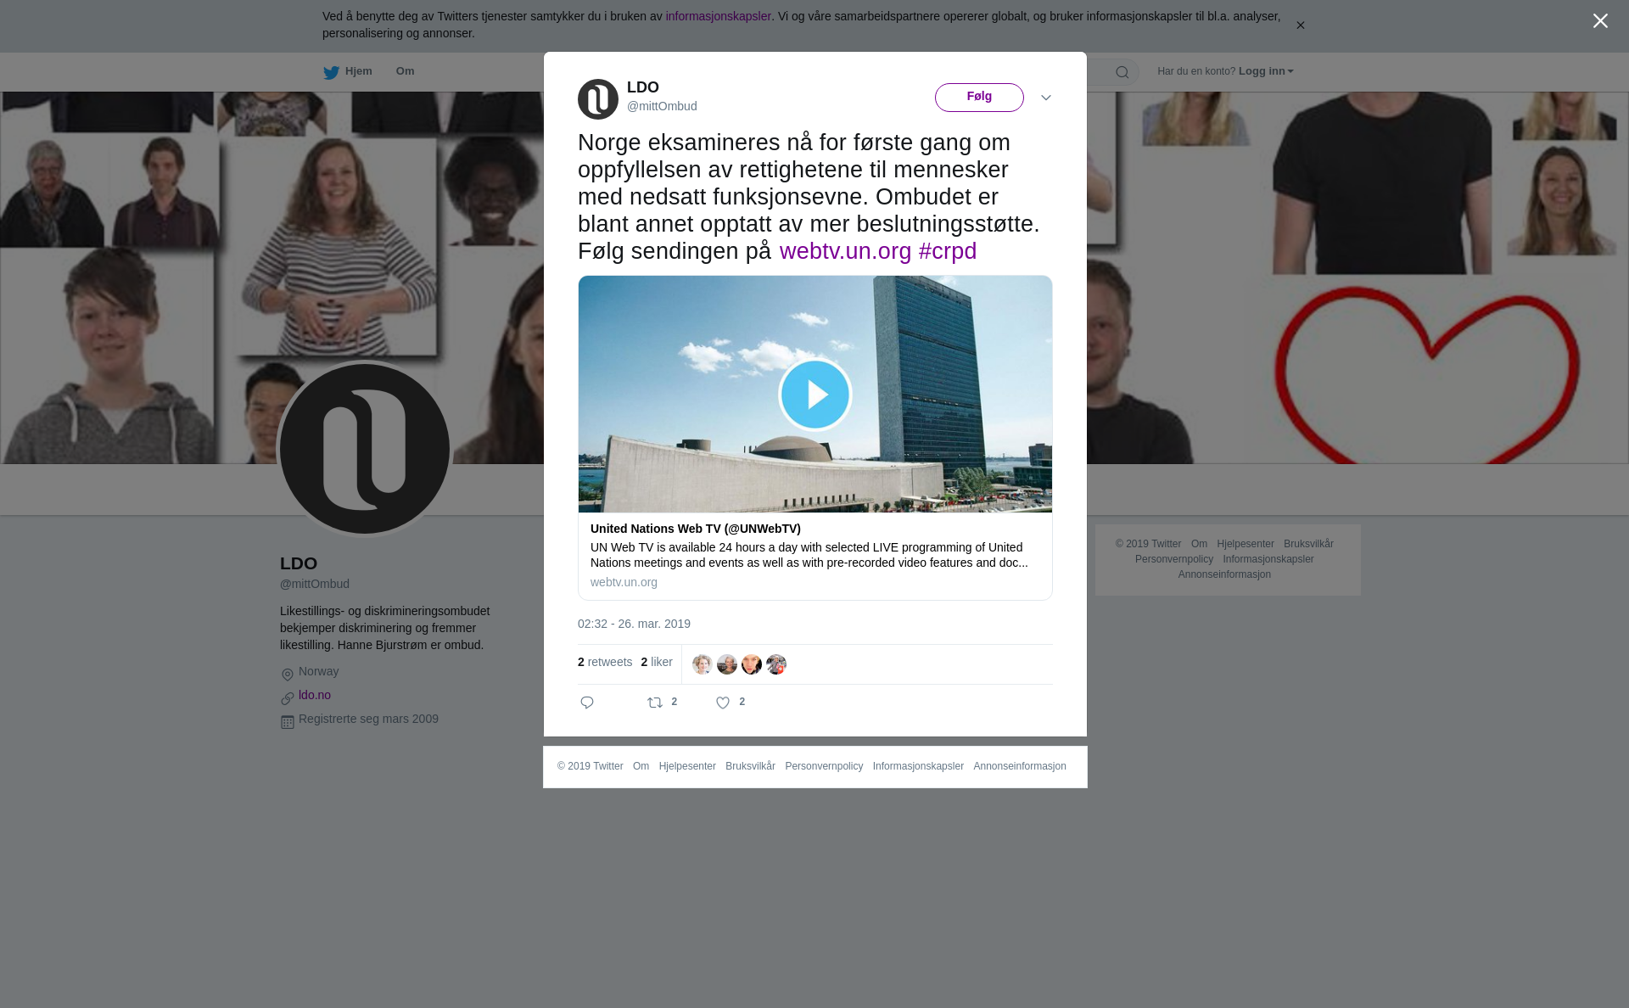Click the Twitter bird Hjem icon
Screen dimensions: 1629x1008
pos(332,72)
